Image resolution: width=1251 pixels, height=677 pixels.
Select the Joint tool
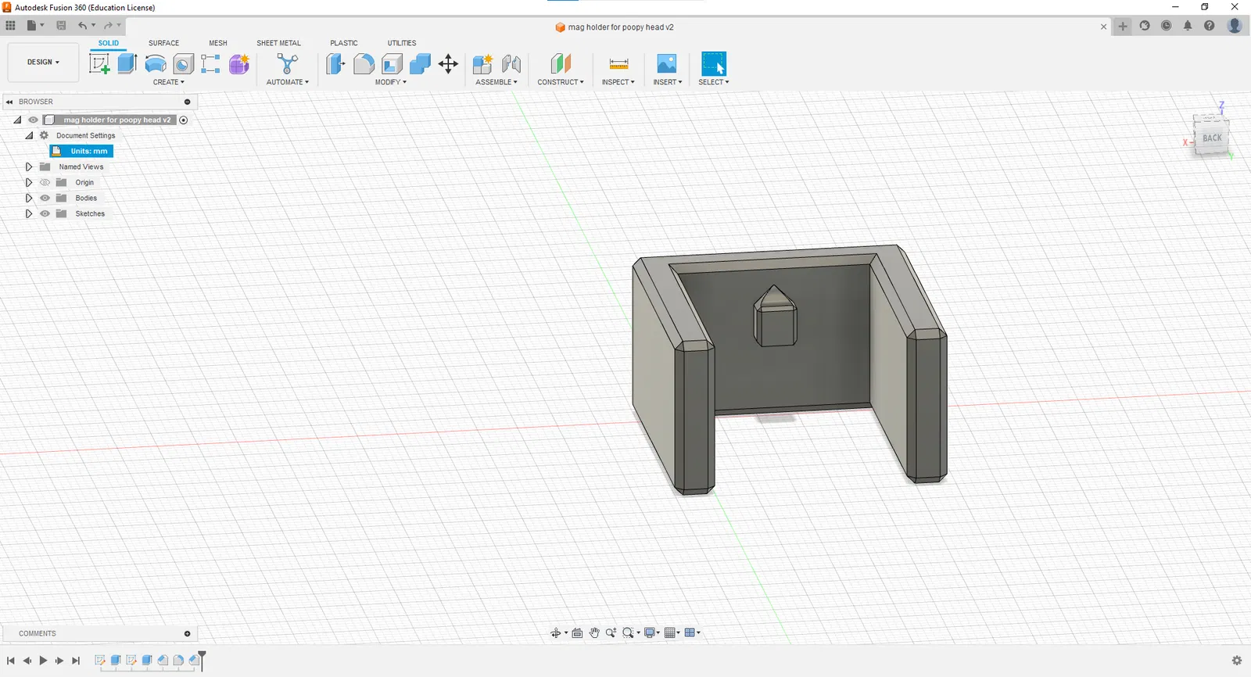[511, 63]
